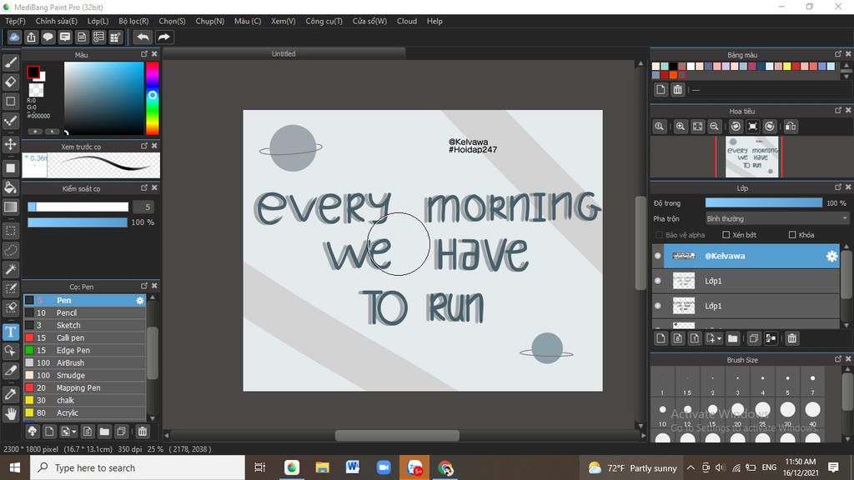This screenshot has width=854, height=480.
Task: Activate the Magic Wand tool
Action: pyautogui.click(x=10, y=269)
